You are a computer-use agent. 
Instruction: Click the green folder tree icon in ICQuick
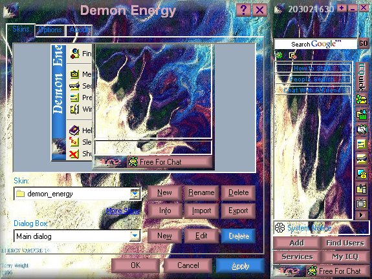tap(361, 99)
